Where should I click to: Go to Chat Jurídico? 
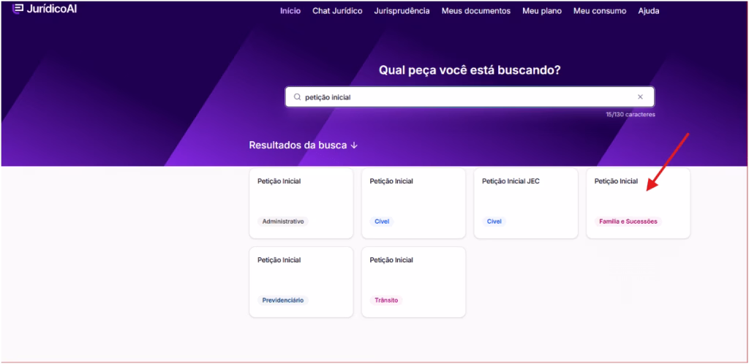pyautogui.click(x=337, y=11)
